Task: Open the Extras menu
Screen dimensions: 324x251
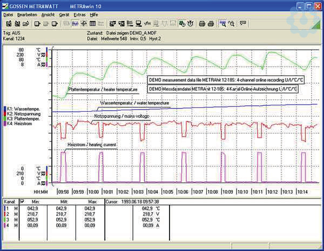Action: tap(79, 15)
